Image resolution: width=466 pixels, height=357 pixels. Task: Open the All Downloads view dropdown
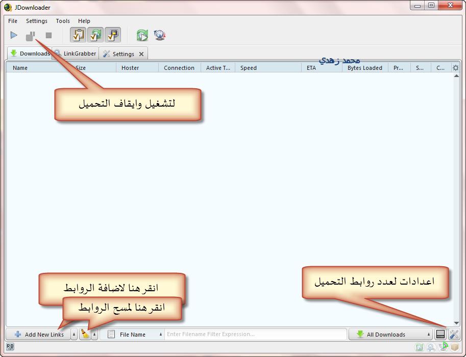pyautogui.click(x=390, y=335)
